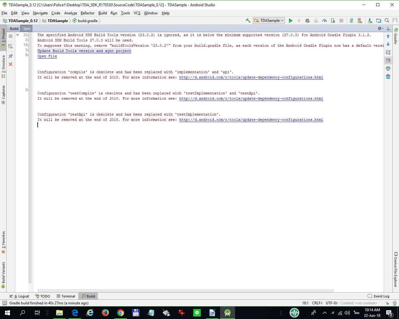Open the Gradle tool window on right edge

click(x=396, y=36)
